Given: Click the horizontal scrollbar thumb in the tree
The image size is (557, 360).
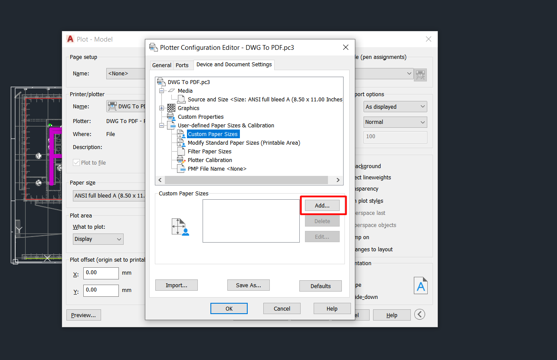Looking at the screenshot, I should [246, 180].
